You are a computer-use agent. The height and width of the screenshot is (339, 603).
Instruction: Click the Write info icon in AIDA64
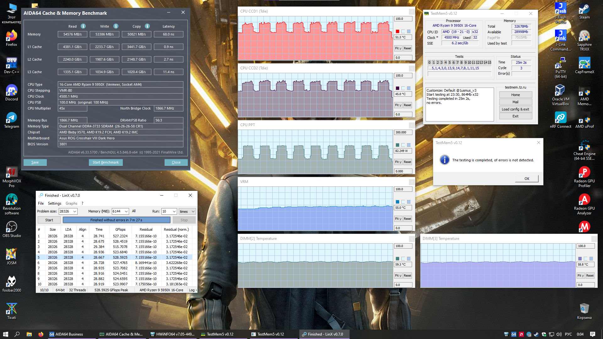[x=116, y=26]
